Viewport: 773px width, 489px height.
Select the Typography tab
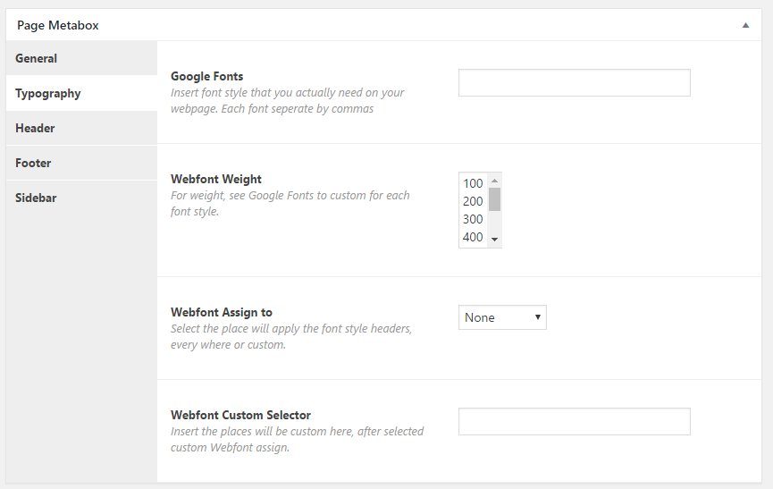(81, 93)
